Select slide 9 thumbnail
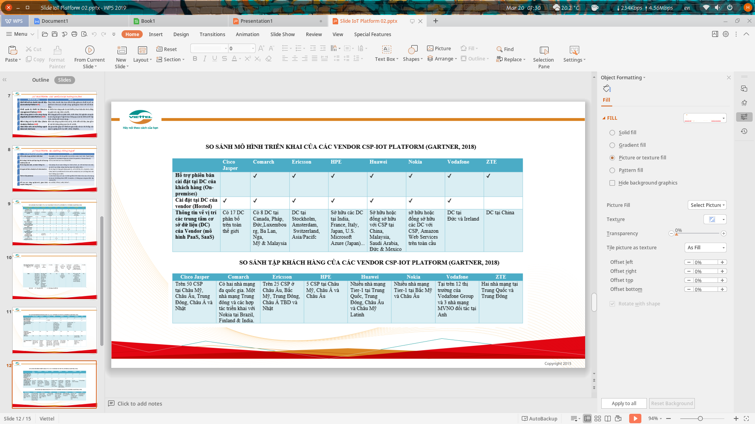The height and width of the screenshot is (424, 755). click(54, 223)
